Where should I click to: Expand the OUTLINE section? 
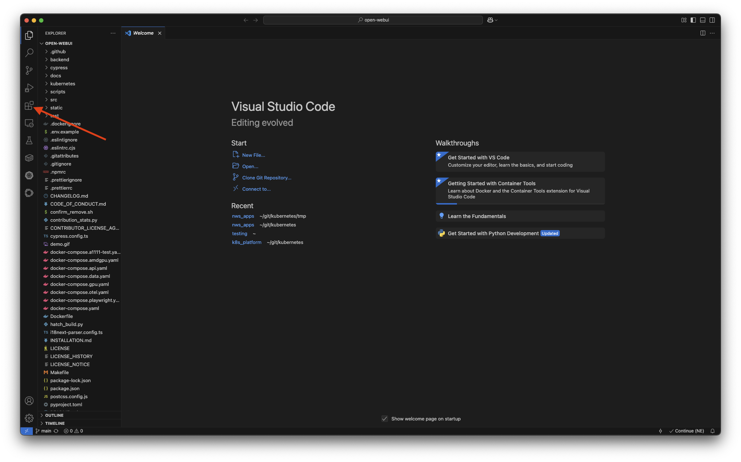click(x=79, y=415)
